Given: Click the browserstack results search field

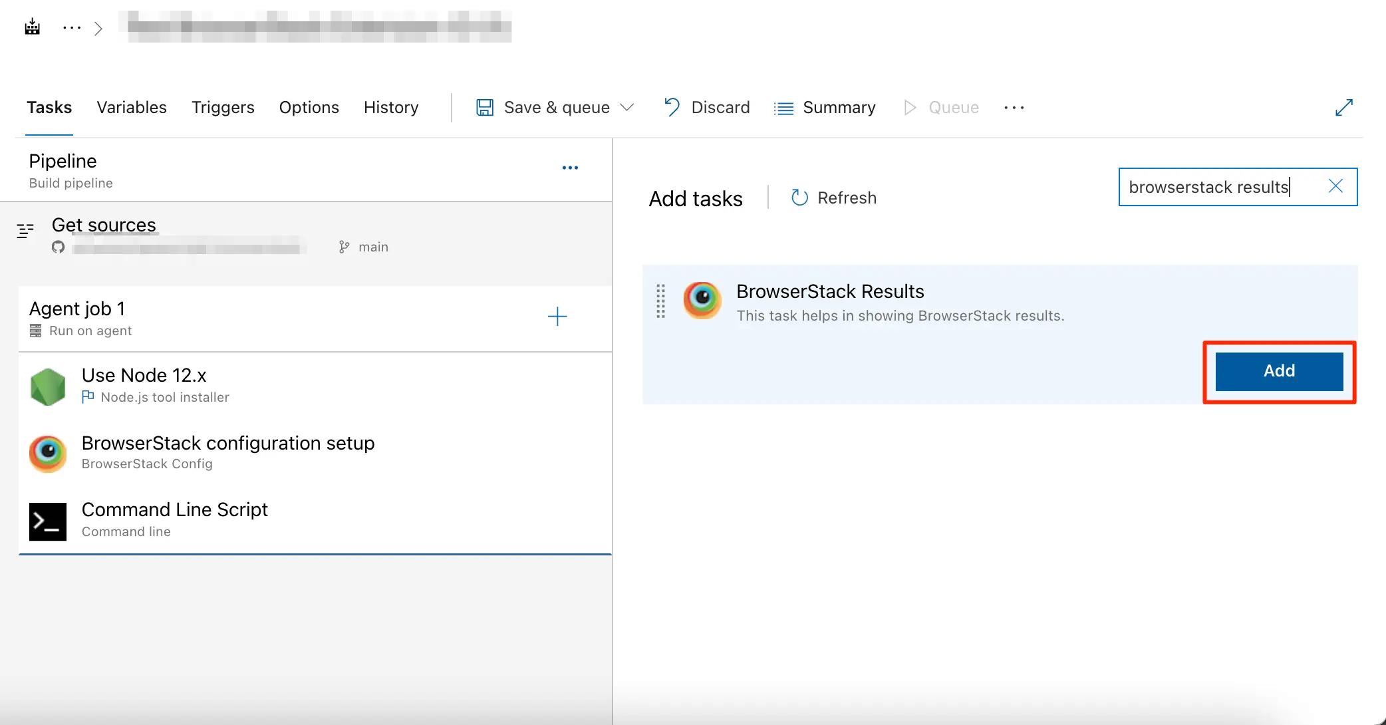Looking at the screenshot, I should coord(1217,187).
